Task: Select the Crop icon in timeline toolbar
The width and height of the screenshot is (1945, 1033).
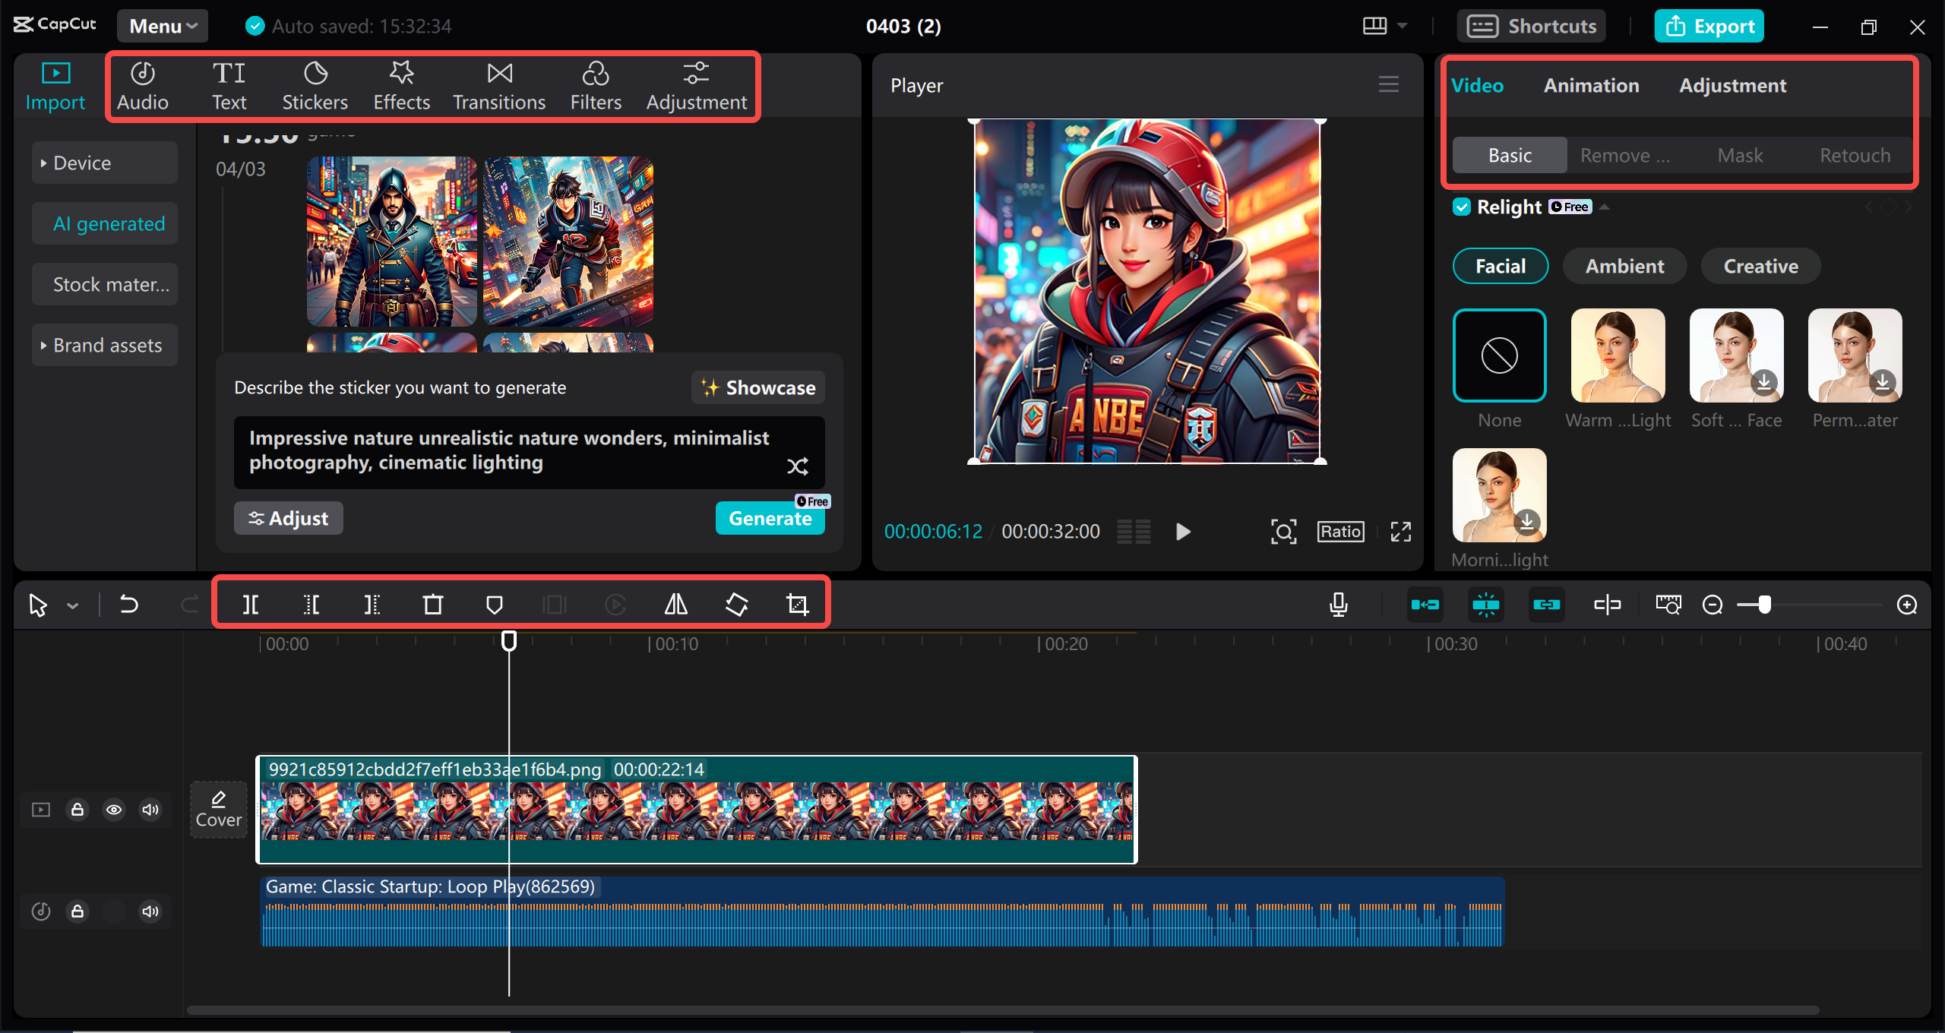Action: click(798, 605)
